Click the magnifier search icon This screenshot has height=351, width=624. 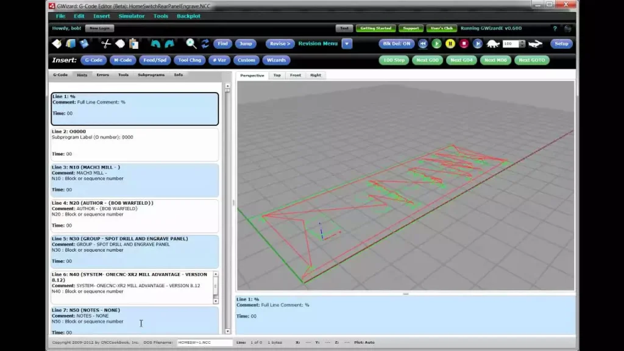[191, 44]
